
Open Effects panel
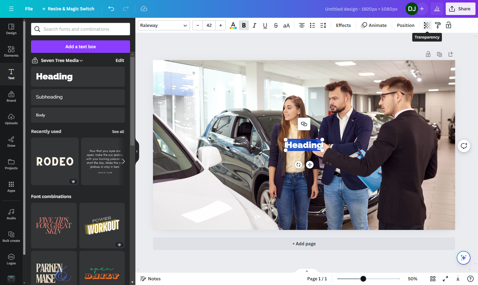tap(344, 25)
